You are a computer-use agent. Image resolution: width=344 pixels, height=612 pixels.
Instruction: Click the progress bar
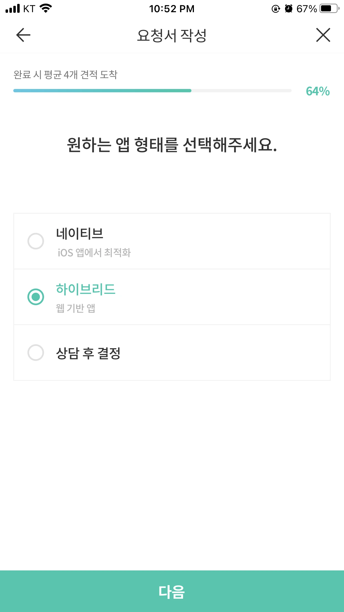point(152,91)
